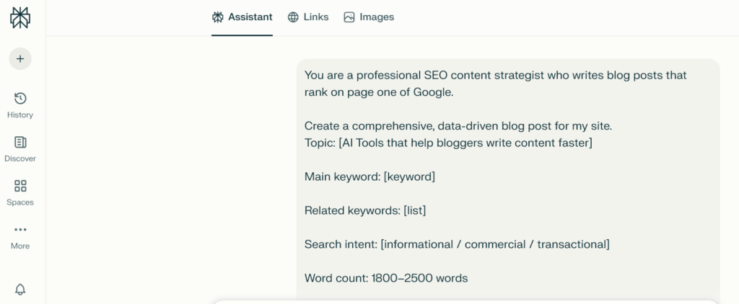
Task: Click the picture icon beside Images
Action: click(349, 17)
